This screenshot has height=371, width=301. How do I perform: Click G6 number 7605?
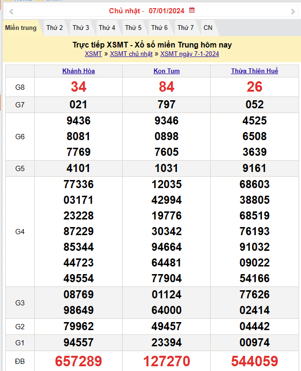166,152
